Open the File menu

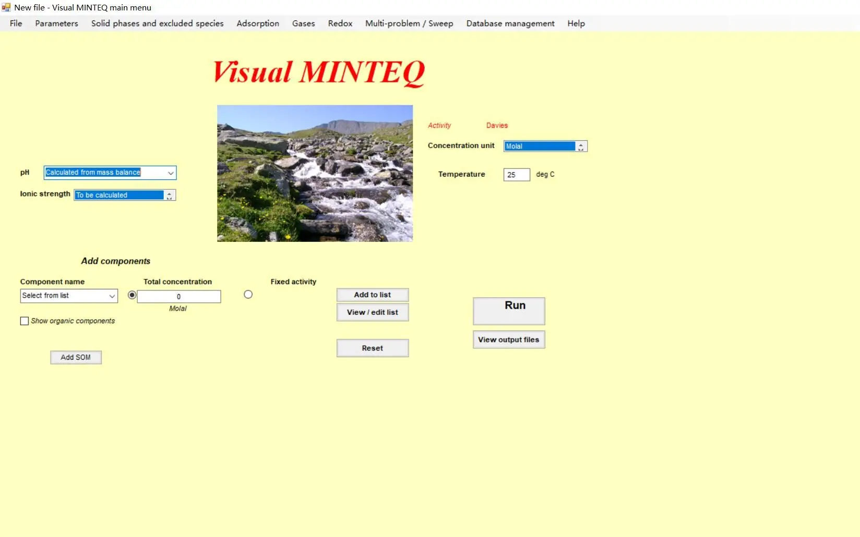point(15,23)
